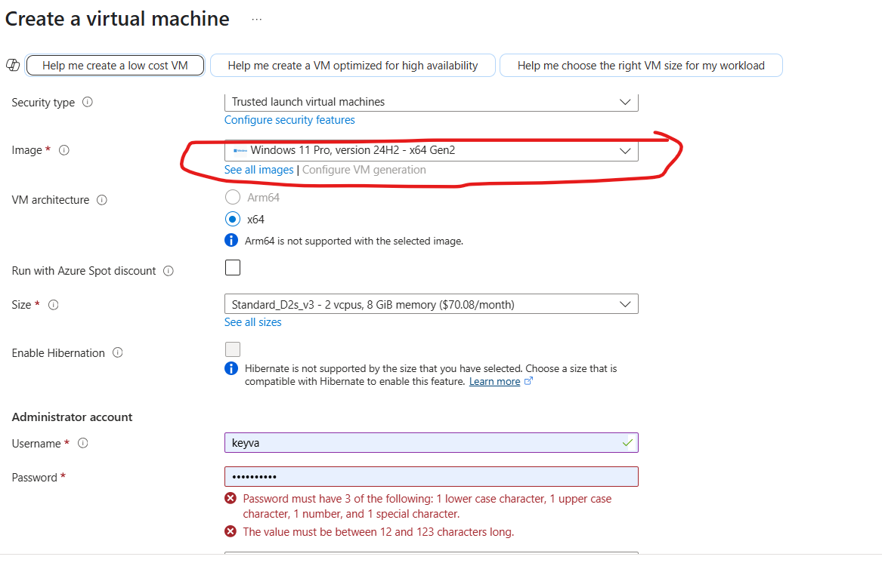Open the Learn more hibernation link
This screenshot has width=882, height=569.
tap(494, 381)
